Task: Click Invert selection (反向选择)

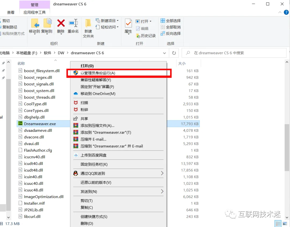Action: point(171,34)
